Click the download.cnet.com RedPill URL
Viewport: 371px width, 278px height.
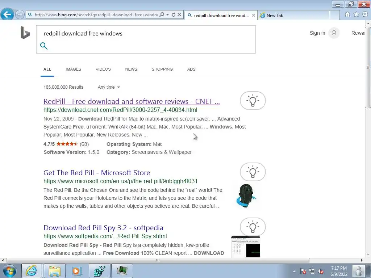tap(120, 110)
